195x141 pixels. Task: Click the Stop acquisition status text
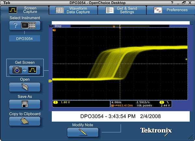58,26
